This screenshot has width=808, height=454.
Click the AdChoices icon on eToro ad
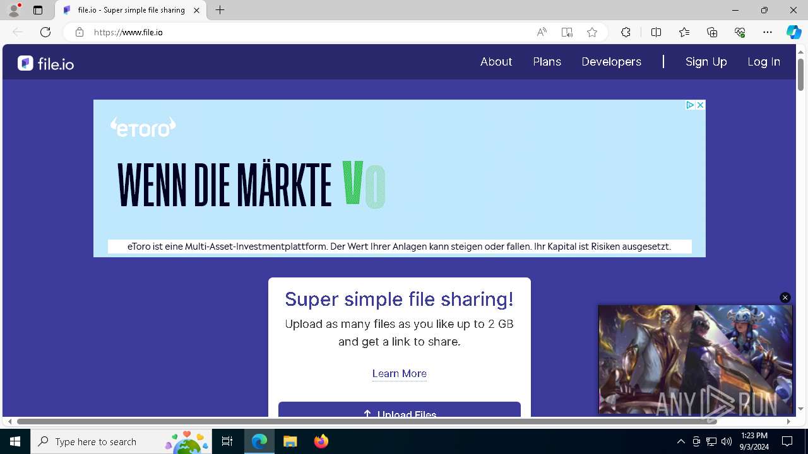pyautogui.click(x=690, y=105)
